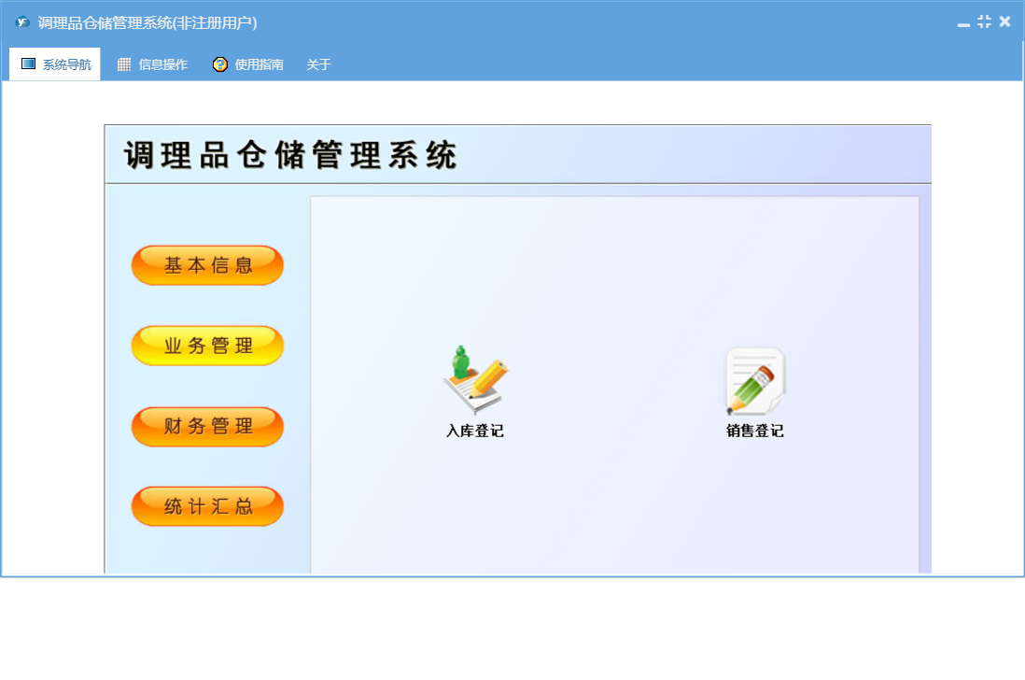
Task: Open the 入库登记 pencil-and-person icon
Action: pyautogui.click(x=476, y=379)
